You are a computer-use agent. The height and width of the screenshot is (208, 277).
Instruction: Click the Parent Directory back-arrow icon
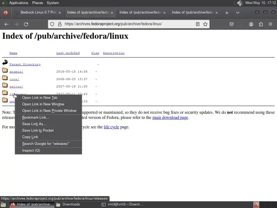5,62
